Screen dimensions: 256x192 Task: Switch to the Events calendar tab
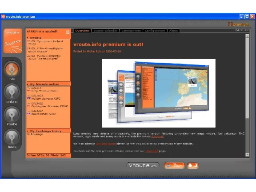point(105,31)
